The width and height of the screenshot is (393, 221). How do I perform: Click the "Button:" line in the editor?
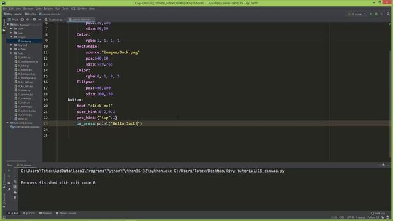[x=75, y=99]
